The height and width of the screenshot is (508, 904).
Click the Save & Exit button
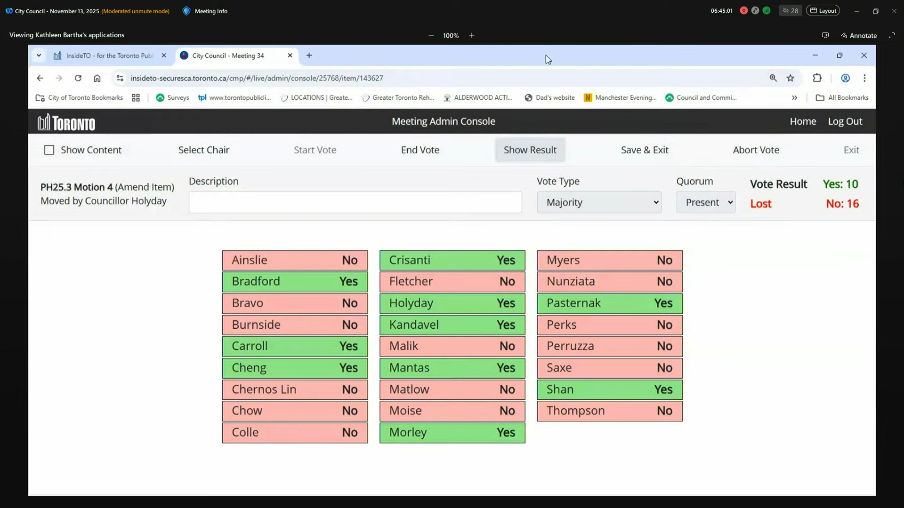click(645, 150)
